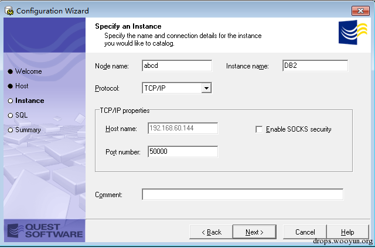Click the Next button
Screen dimensions: 375x248
pyautogui.click(x=254, y=232)
